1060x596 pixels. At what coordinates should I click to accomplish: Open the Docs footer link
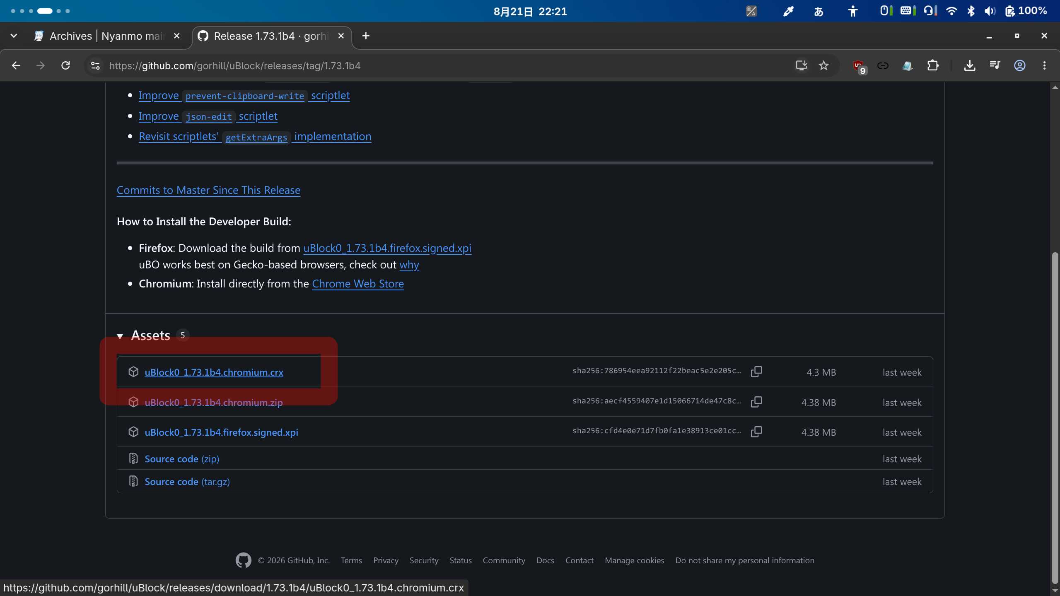click(545, 560)
